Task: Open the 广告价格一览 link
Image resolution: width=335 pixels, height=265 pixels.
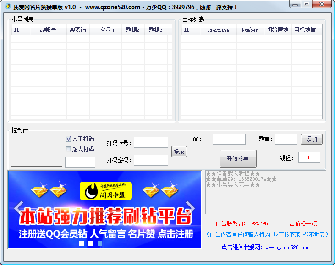Action: coord(300,223)
